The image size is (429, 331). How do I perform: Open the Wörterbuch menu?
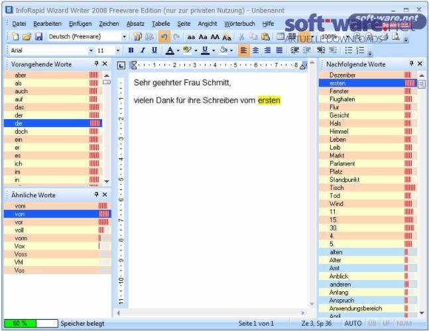(x=239, y=24)
